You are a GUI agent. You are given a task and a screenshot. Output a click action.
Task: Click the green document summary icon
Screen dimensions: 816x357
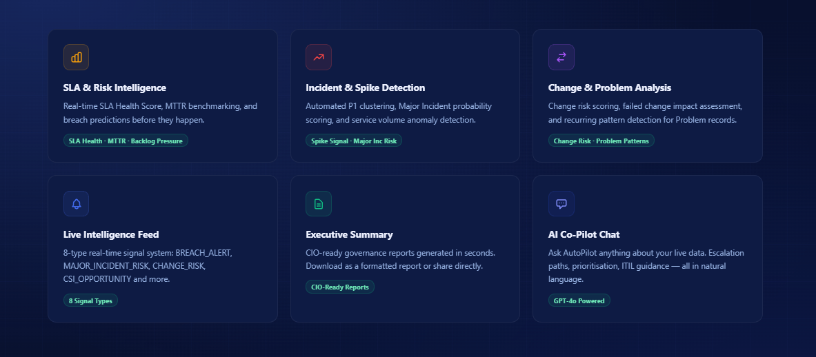319,203
